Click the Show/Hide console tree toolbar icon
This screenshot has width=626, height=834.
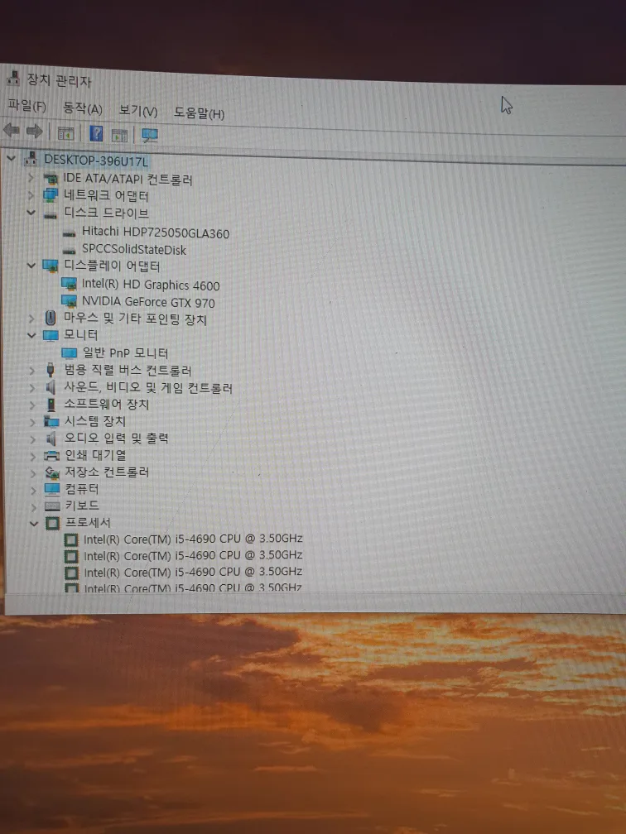pos(65,133)
